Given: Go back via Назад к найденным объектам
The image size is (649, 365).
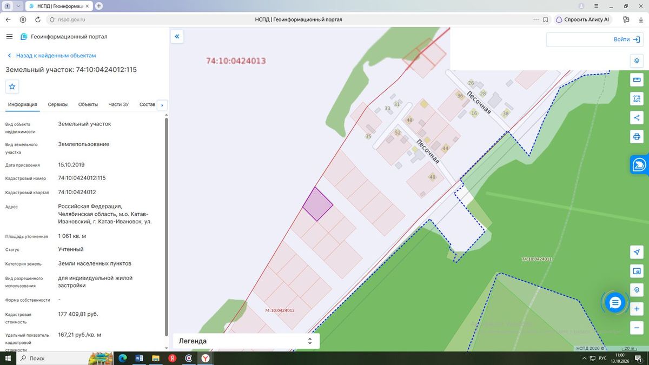Looking at the screenshot, I should coord(52,56).
